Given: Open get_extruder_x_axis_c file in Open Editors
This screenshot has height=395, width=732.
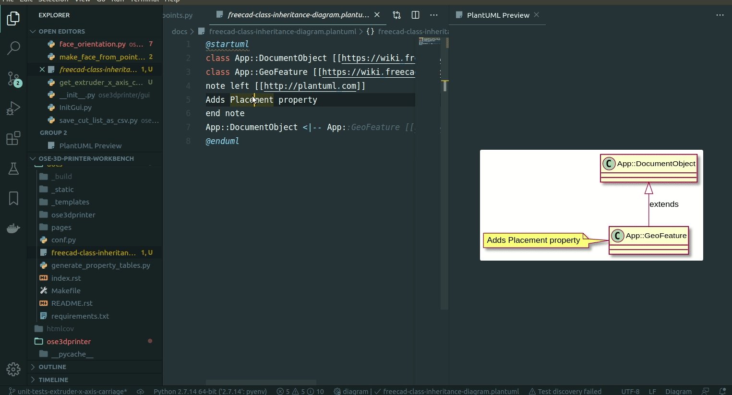Looking at the screenshot, I should tap(95, 82).
